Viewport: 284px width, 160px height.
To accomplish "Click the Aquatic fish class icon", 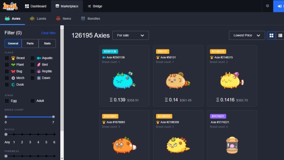I will [x=39, y=58].
